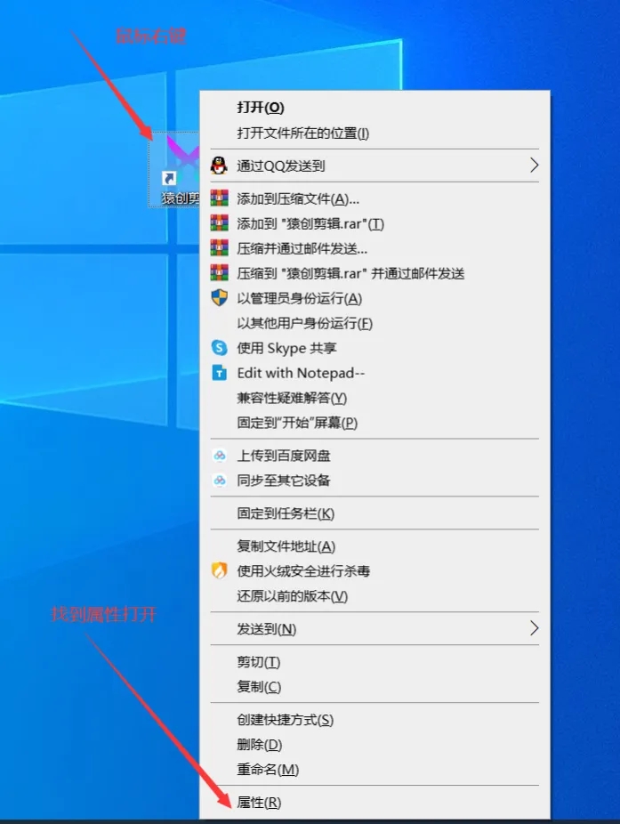Select 重命名(M) menu item
Viewport: 620px width, 824px height.
point(268,769)
